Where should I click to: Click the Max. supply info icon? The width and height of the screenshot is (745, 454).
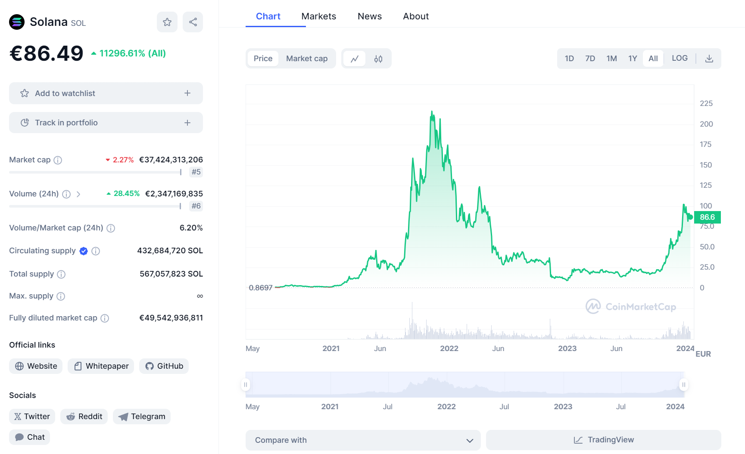click(61, 296)
